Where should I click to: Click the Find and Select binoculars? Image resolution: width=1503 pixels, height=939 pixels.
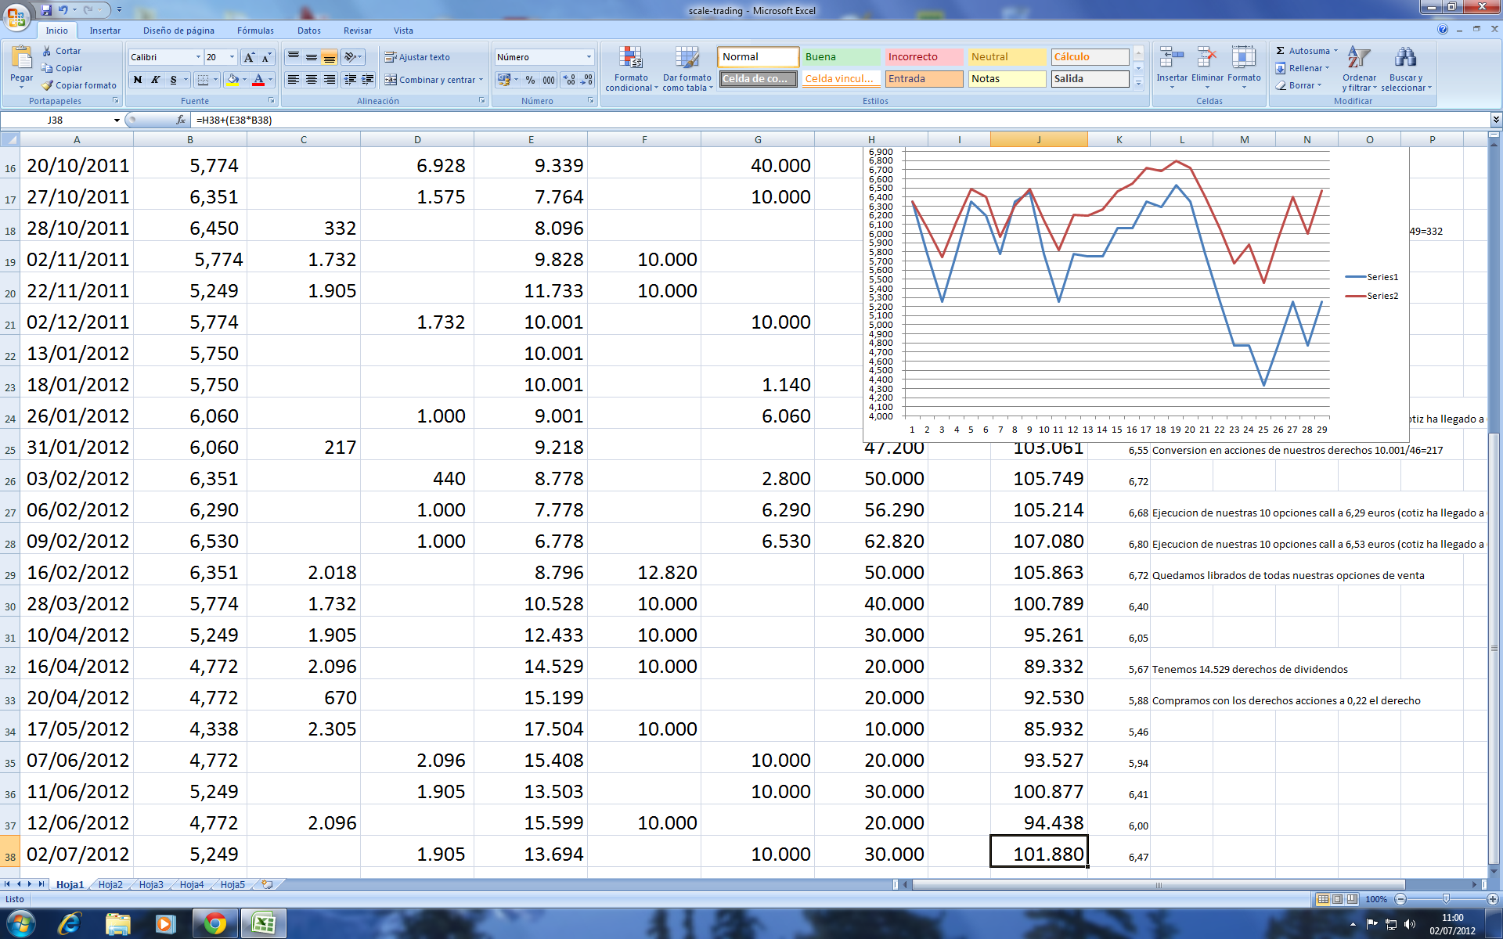[x=1405, y=59]
